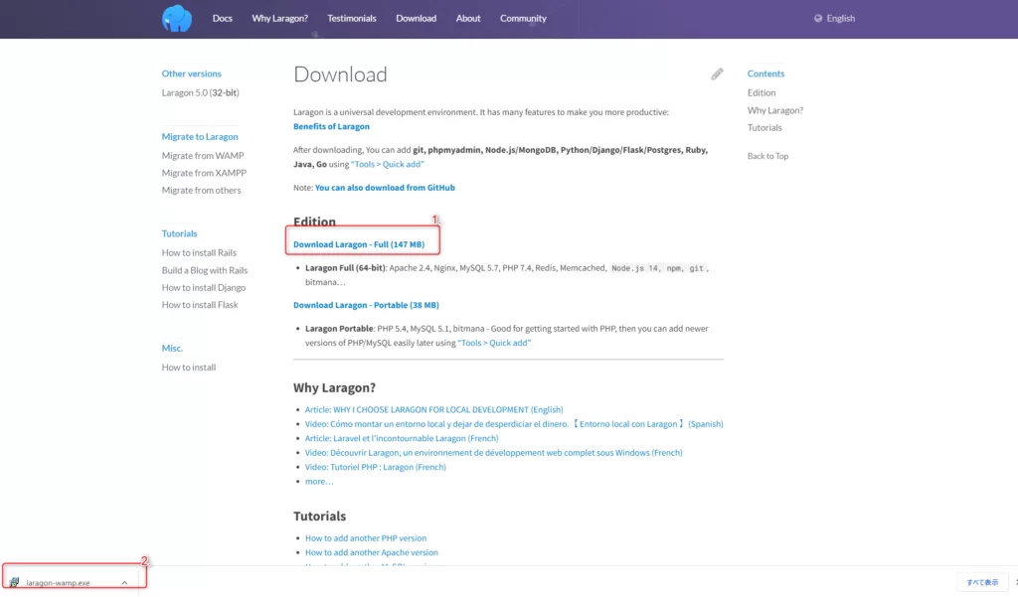Click the Laragon Full (64-bit) description text
This screenshot has height=597, width=1018.
tap(506, 275)
